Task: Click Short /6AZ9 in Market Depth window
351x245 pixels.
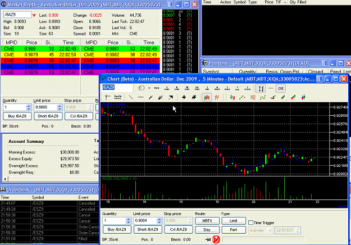Action: (x=48, y=116)
